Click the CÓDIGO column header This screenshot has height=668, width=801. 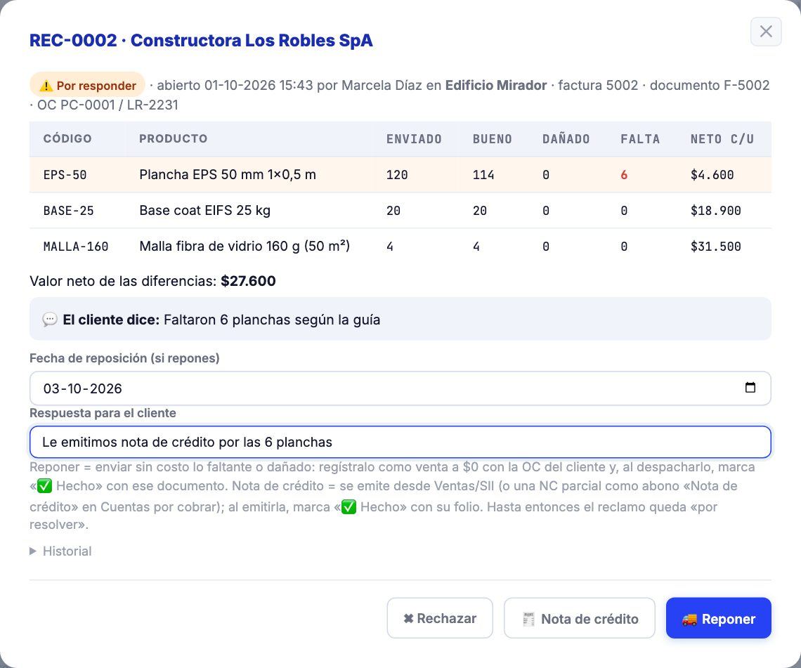67,138
